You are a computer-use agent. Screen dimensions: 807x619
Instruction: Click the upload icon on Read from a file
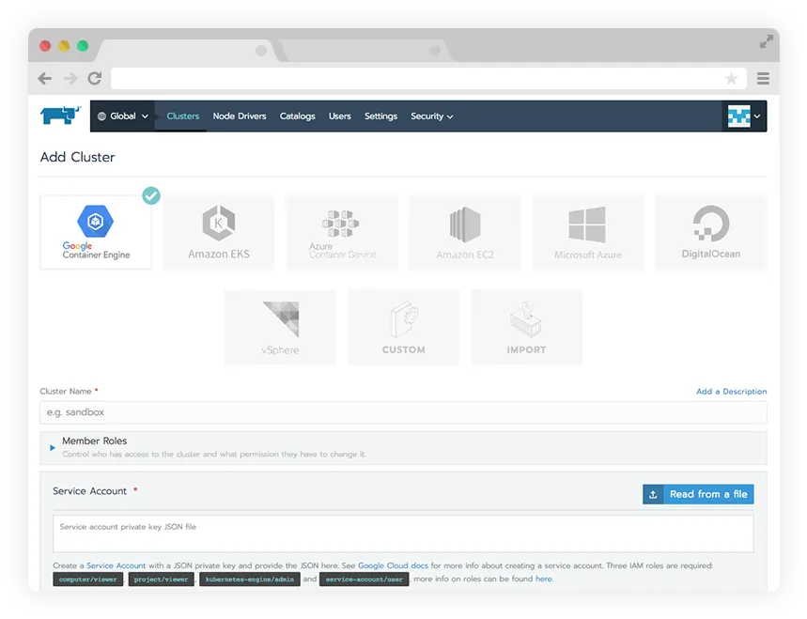653,494
